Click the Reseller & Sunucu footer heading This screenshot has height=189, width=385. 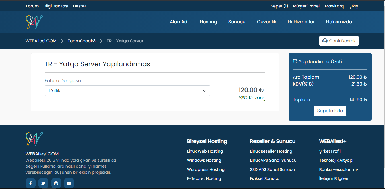(273, 141)
